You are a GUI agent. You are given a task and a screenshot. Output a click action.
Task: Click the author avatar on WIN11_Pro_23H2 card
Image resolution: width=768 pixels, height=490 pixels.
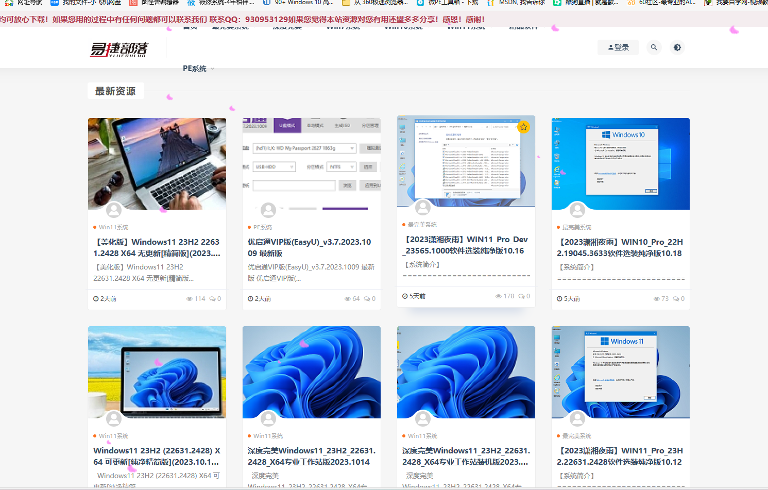click(577, 418)
